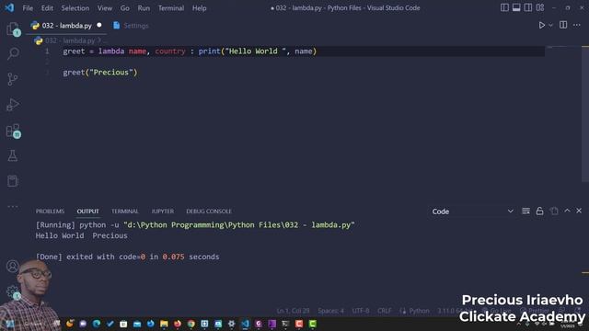
Task: Open the Run and Debug view
Action: coord(13,105)
